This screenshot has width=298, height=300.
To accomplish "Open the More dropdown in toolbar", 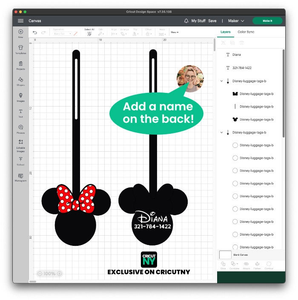I will point(175,32).
